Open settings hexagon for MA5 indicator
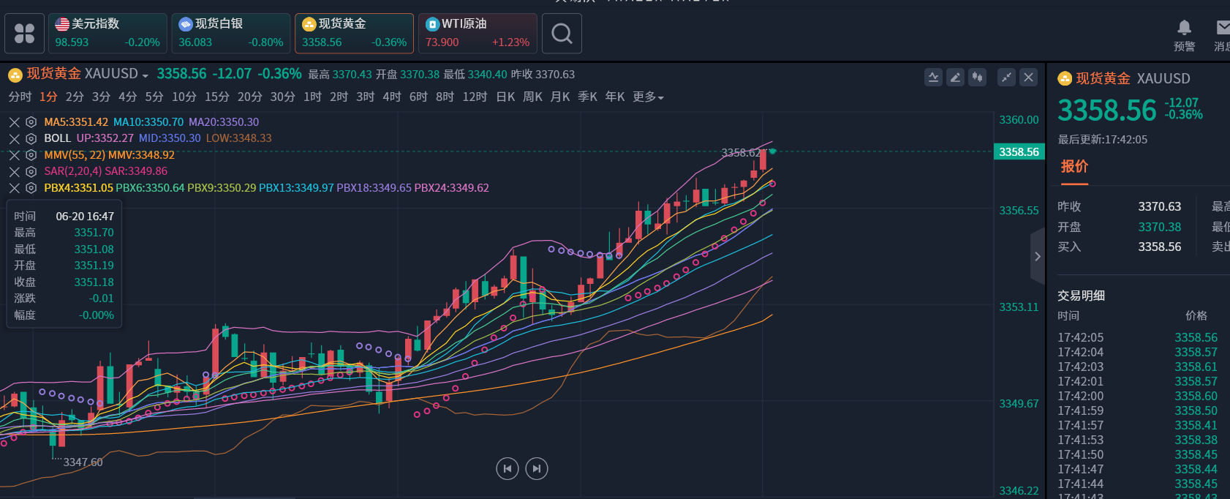This screenshot has height=499, width=1230. tap(31, 122)
